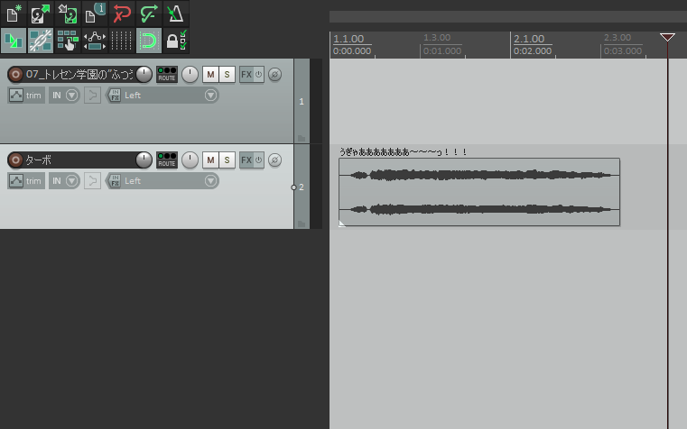Select the audio item うぎゃあああ waveform
This screenshot has width=687, height=429.
(x=479, y=192)
